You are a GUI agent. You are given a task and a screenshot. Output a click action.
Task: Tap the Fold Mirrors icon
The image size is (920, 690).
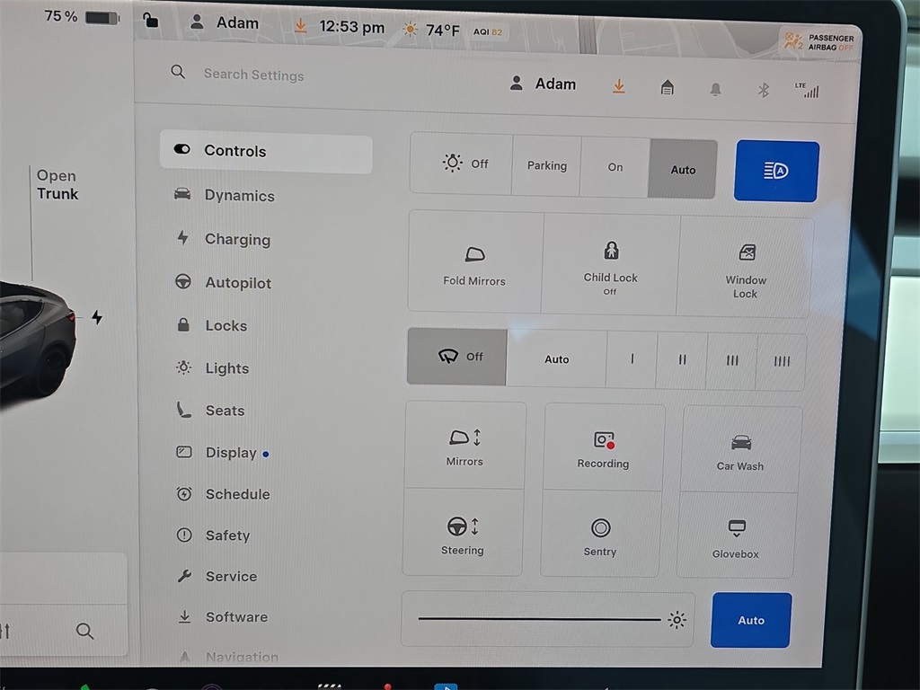click(474, 255)
